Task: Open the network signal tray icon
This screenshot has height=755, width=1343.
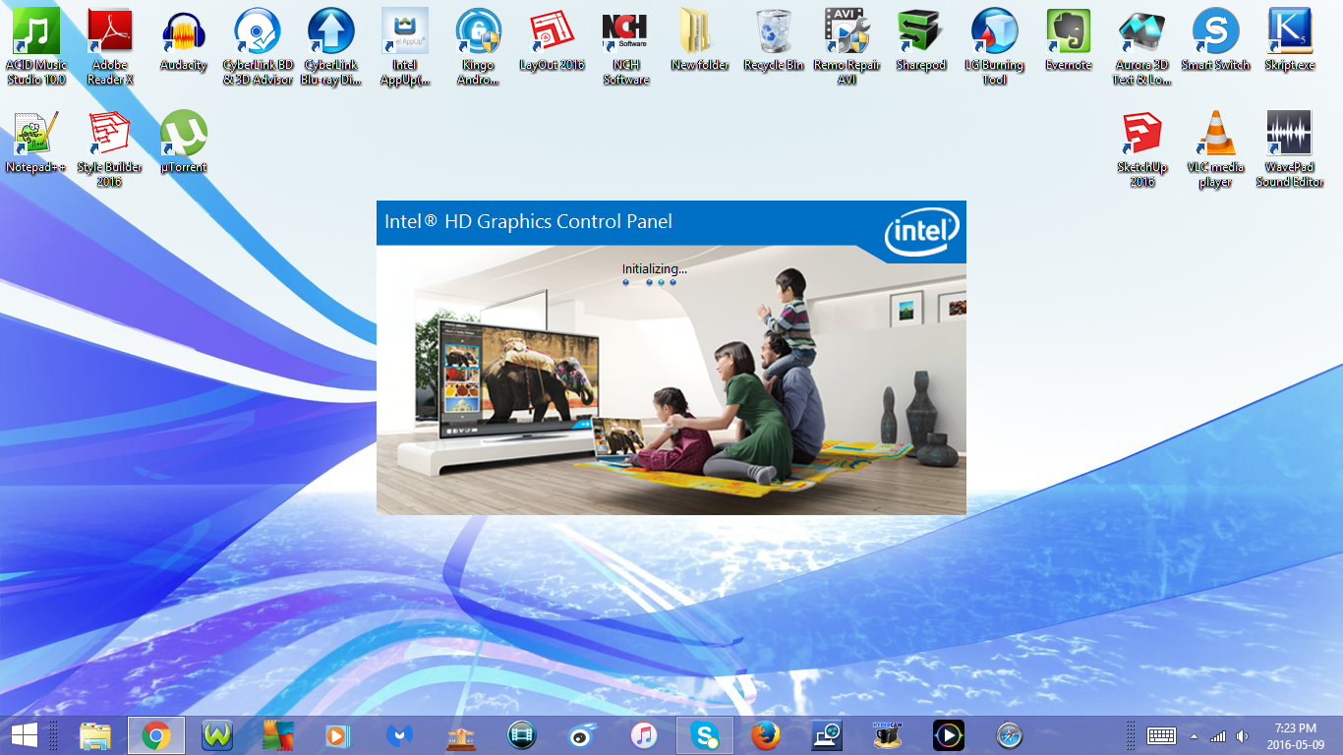Action: click(1218, 736)
